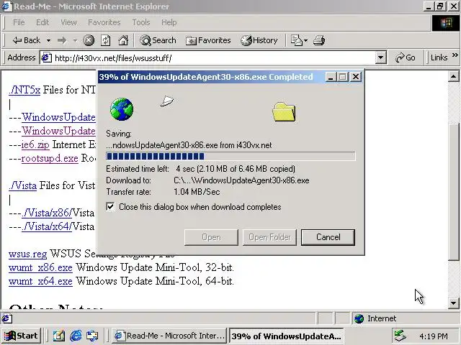Screen dimensions: 461x345
Task: Open the View menu
Action: (x=68, y=22)
